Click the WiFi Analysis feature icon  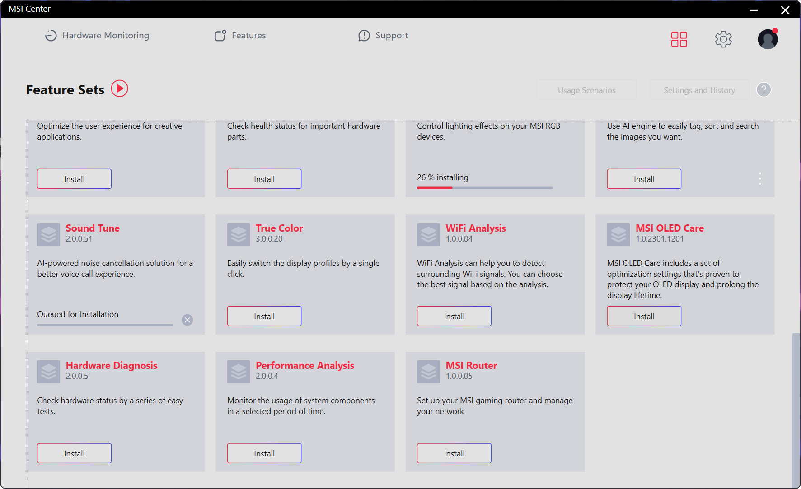click(428, 234)
